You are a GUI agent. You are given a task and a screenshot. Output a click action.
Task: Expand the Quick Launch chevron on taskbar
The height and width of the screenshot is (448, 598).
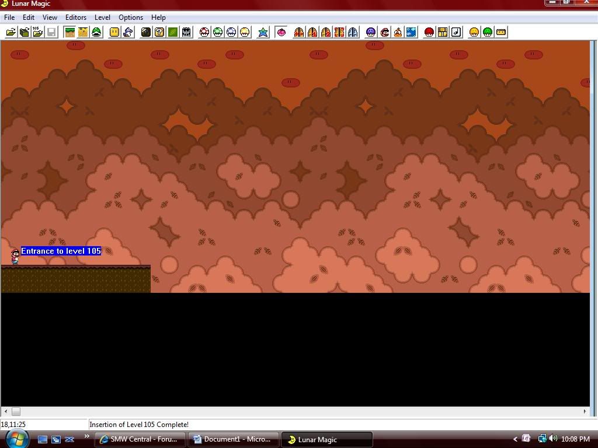pyautogui.click(x=87, y=436)
